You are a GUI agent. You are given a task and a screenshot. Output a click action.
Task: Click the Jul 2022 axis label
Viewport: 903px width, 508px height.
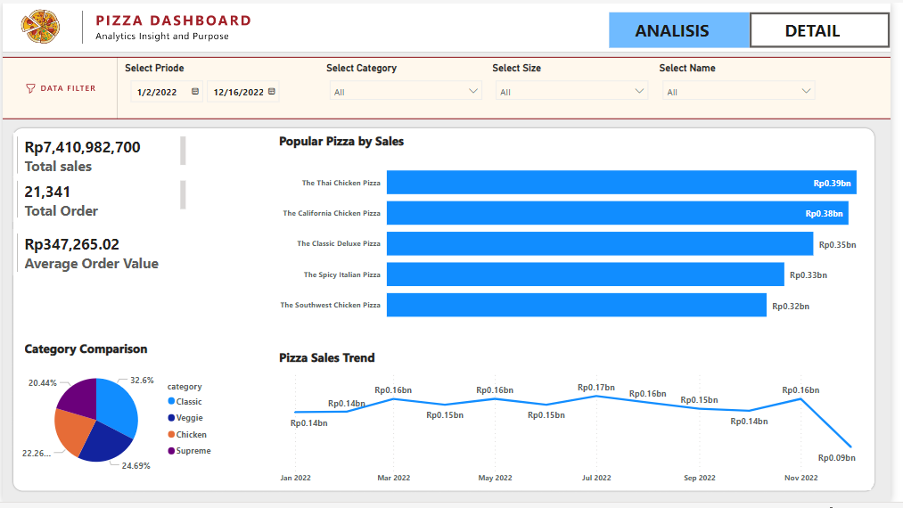tap(596, 478)
